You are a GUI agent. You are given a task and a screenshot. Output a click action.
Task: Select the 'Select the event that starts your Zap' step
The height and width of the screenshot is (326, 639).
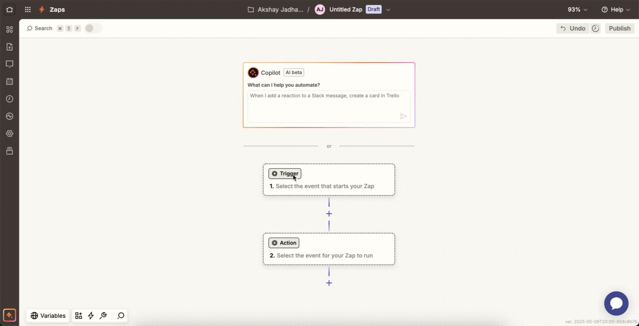(x=329, y=179)
